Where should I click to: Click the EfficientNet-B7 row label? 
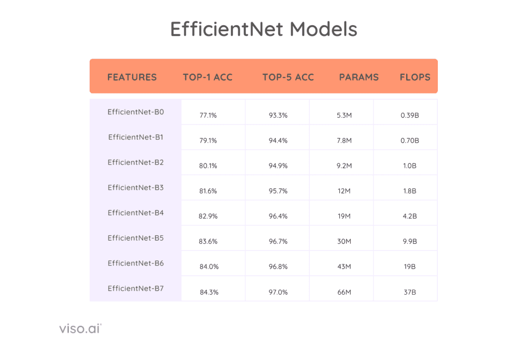(x=136, y=289)
